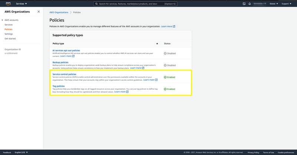Click Learn more under AI services opt-out

coord(66,56)
